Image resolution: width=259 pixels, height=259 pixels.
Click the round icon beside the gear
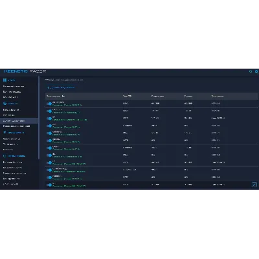[251, 71]
